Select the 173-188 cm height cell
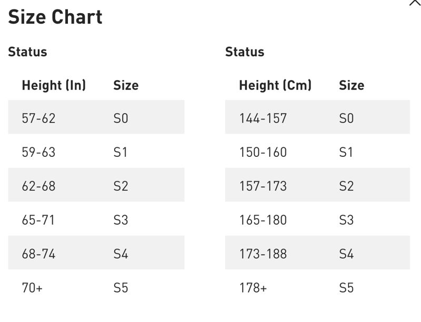 click(263, 254)
